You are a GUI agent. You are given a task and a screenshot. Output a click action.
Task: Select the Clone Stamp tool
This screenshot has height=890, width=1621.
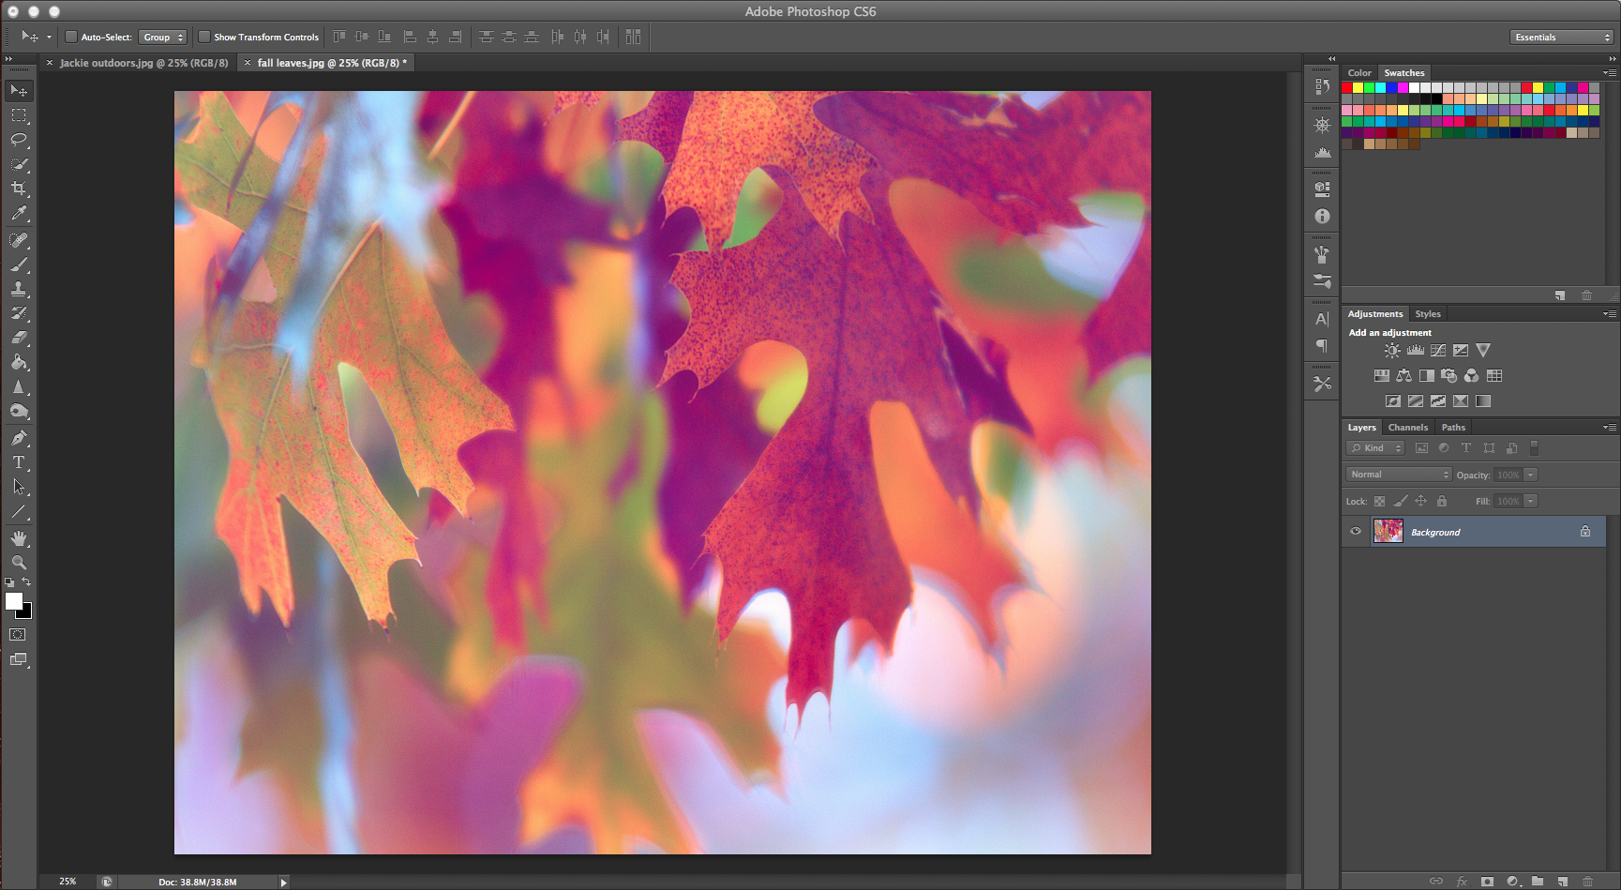click(19, 289)
